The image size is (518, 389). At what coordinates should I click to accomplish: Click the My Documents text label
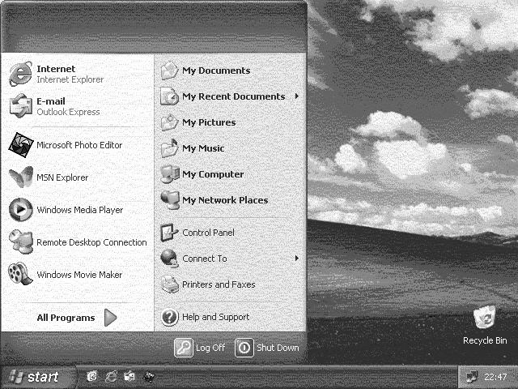click(216, 71)
